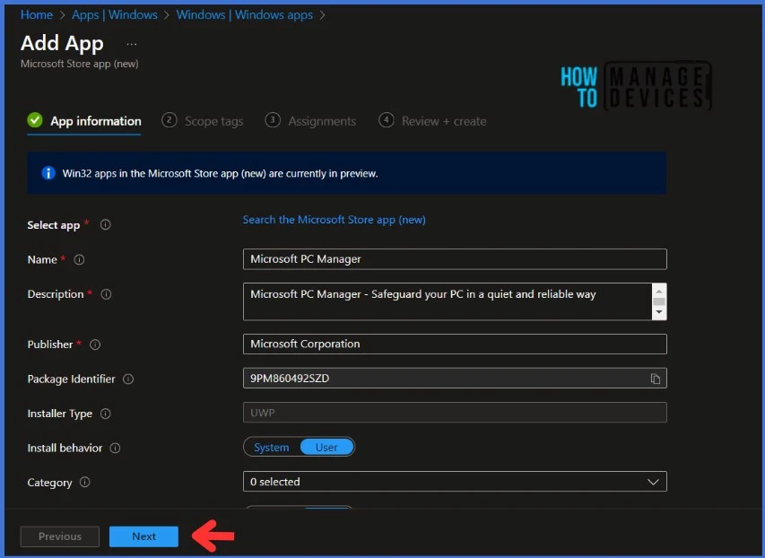
Task: Click the Install behavior label
Action: point(65,449)
